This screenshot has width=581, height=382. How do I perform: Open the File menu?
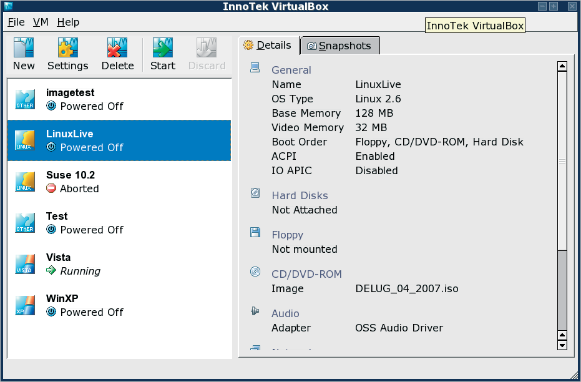(x=16, y=22)
